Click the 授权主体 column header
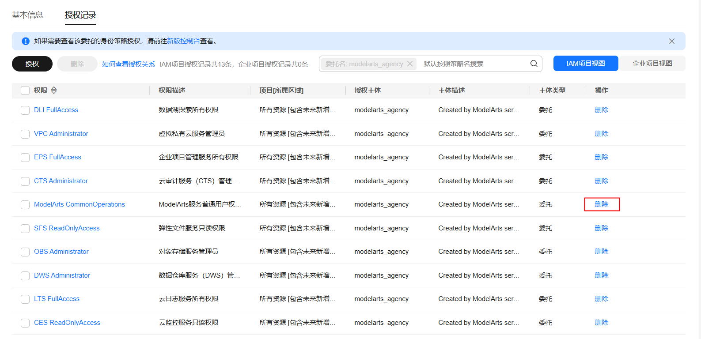The image size is (701, 339). point(368,90)
